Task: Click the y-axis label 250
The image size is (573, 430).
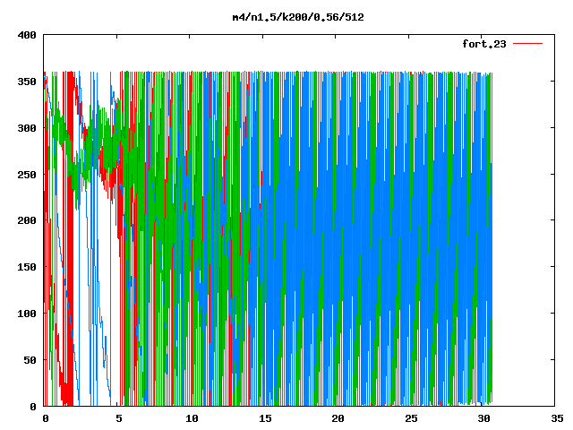Action: tap(27, 175)
